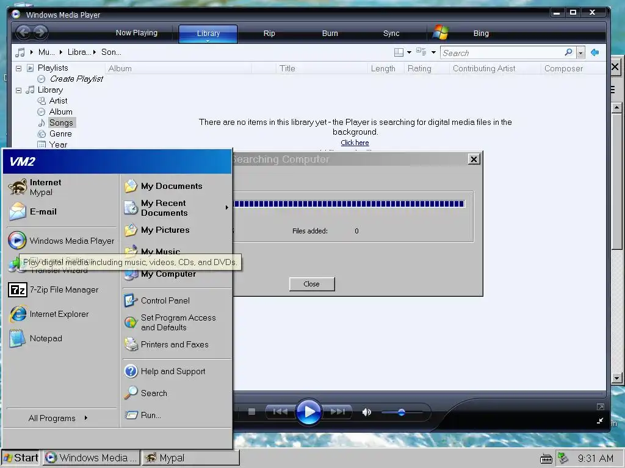Sort by the Title column header
The height and width of the screenshot is (468, 625).
click(321, 68)
